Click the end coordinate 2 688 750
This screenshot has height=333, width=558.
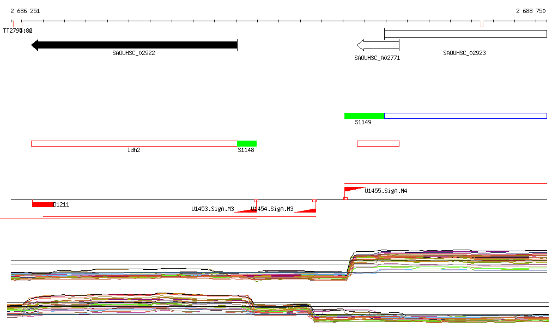point(531,11)
